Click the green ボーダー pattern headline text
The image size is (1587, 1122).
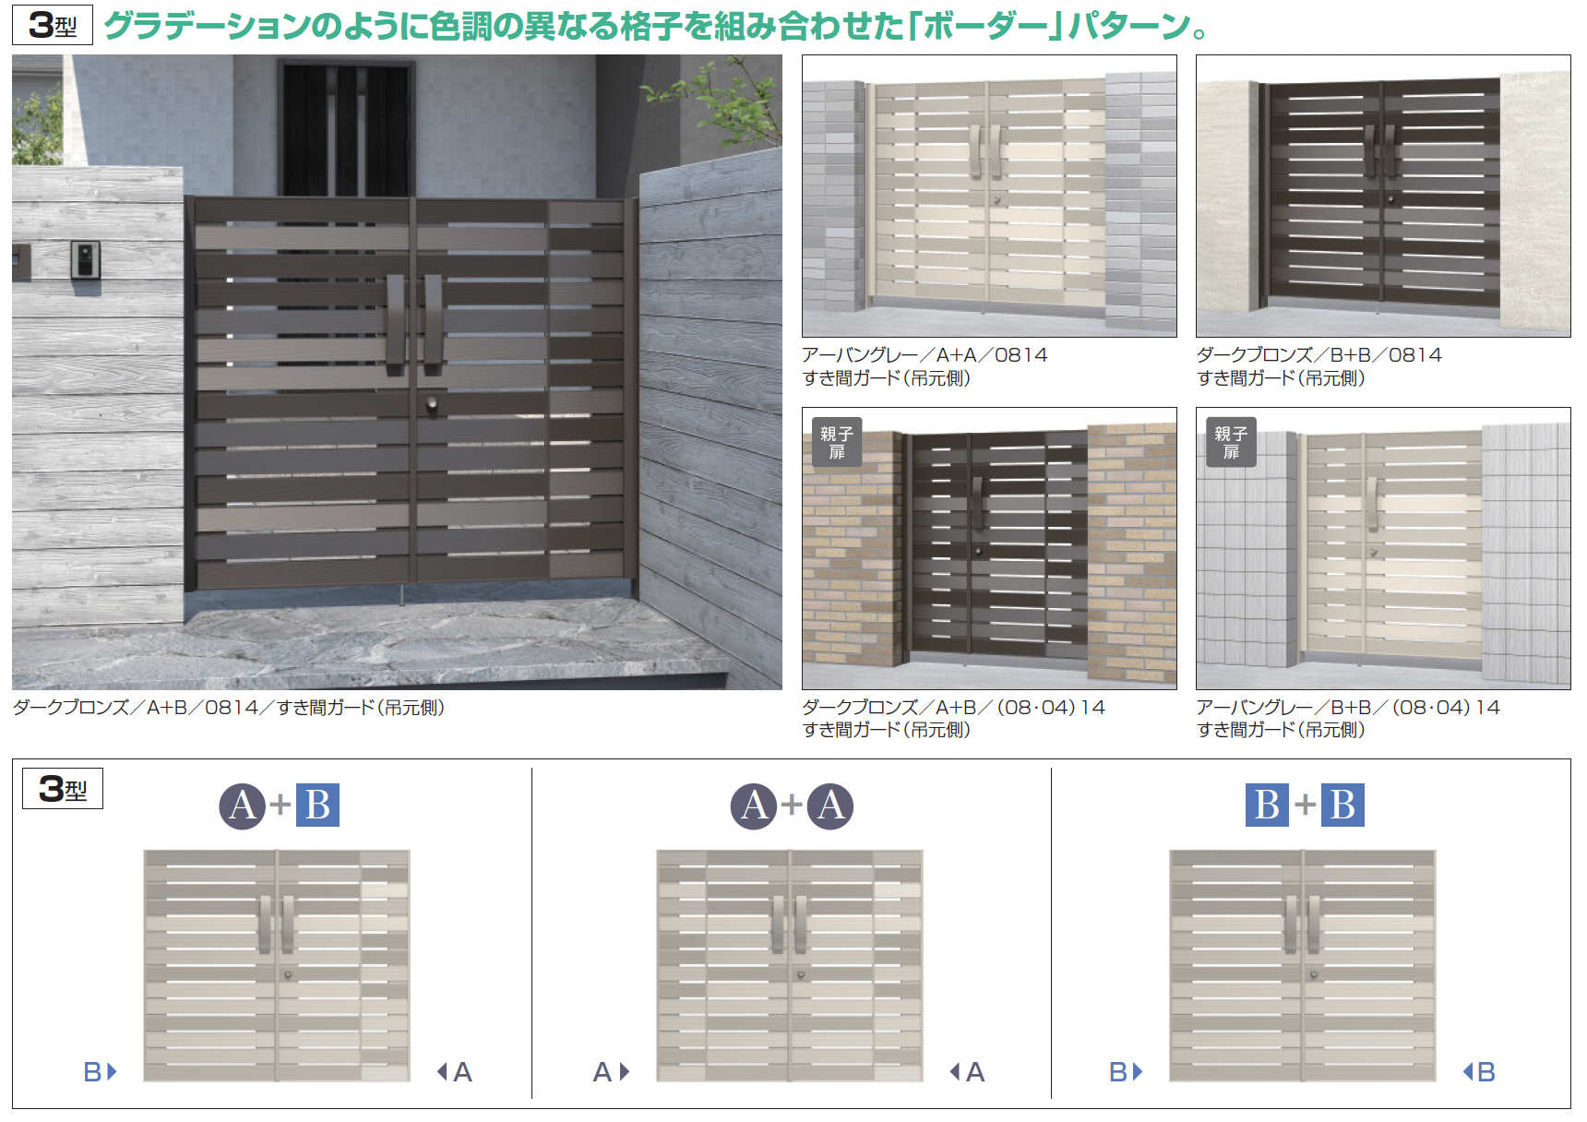pyautogui.click(x=655, y=26)
